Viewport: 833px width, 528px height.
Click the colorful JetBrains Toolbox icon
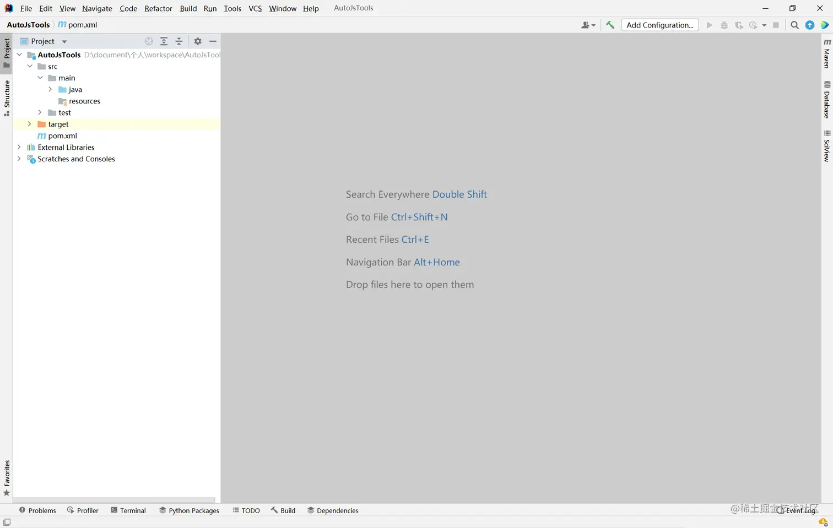[825, 25]
